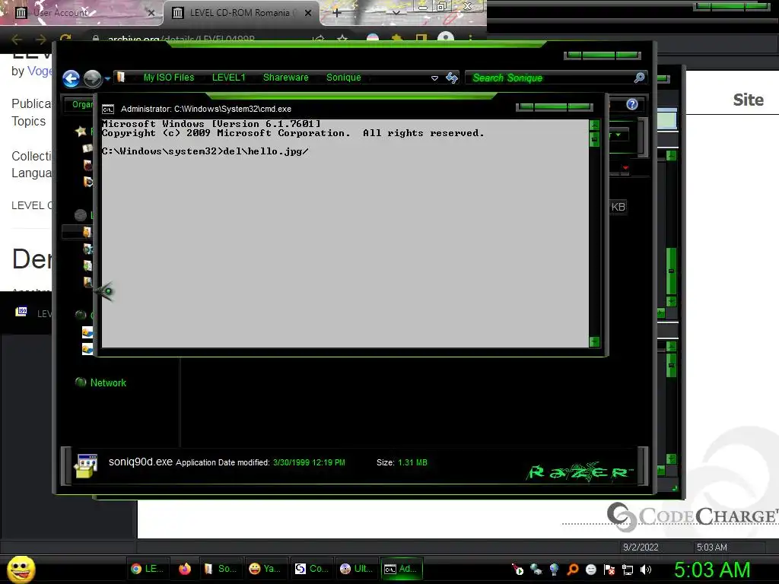Viewport: 779px width, 584px height.
Task: Click the ISO file icon in archive page
Action: pos(21,311)
